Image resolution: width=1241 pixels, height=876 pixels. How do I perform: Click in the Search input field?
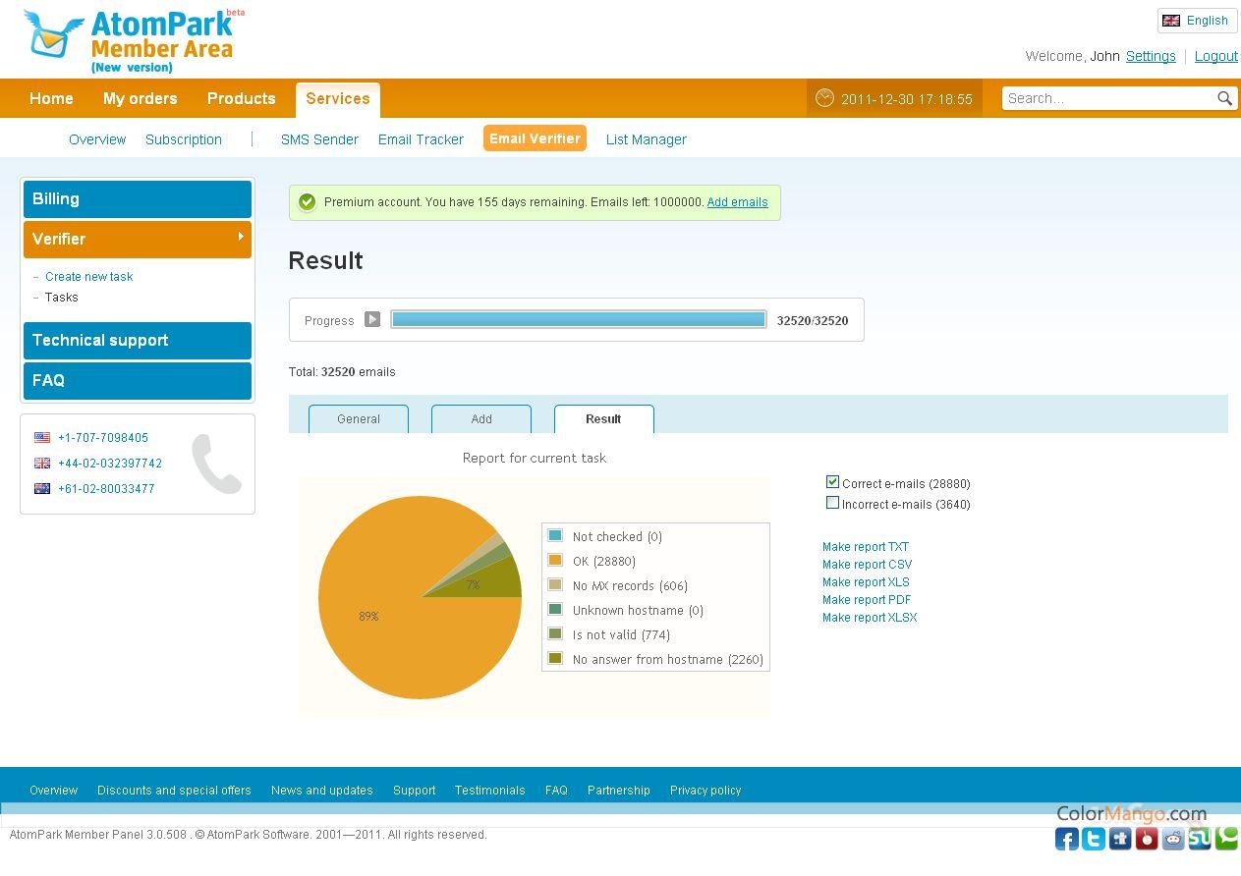[x=1107, y=98]
